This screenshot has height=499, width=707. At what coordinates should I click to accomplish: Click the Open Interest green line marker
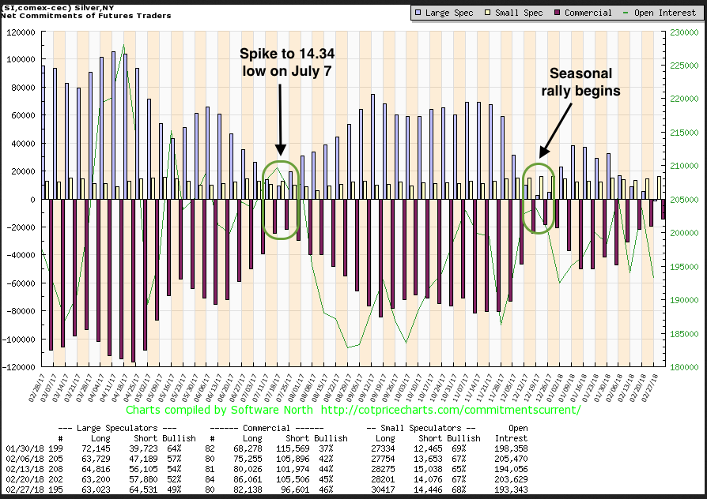click(x=626, y=13)
